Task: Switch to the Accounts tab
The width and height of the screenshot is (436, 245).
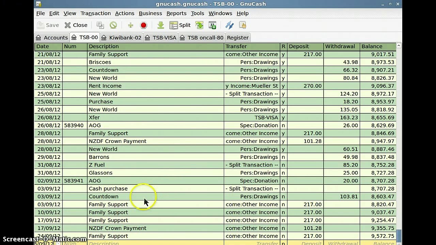Action: 52,37
